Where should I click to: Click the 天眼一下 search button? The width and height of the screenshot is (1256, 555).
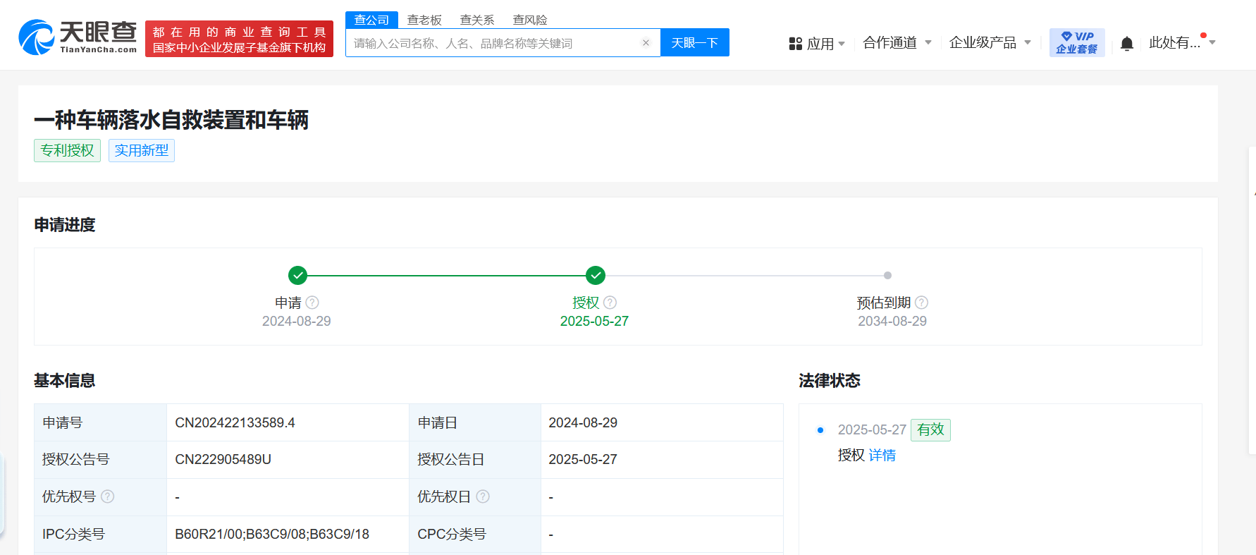pos(695,42)
